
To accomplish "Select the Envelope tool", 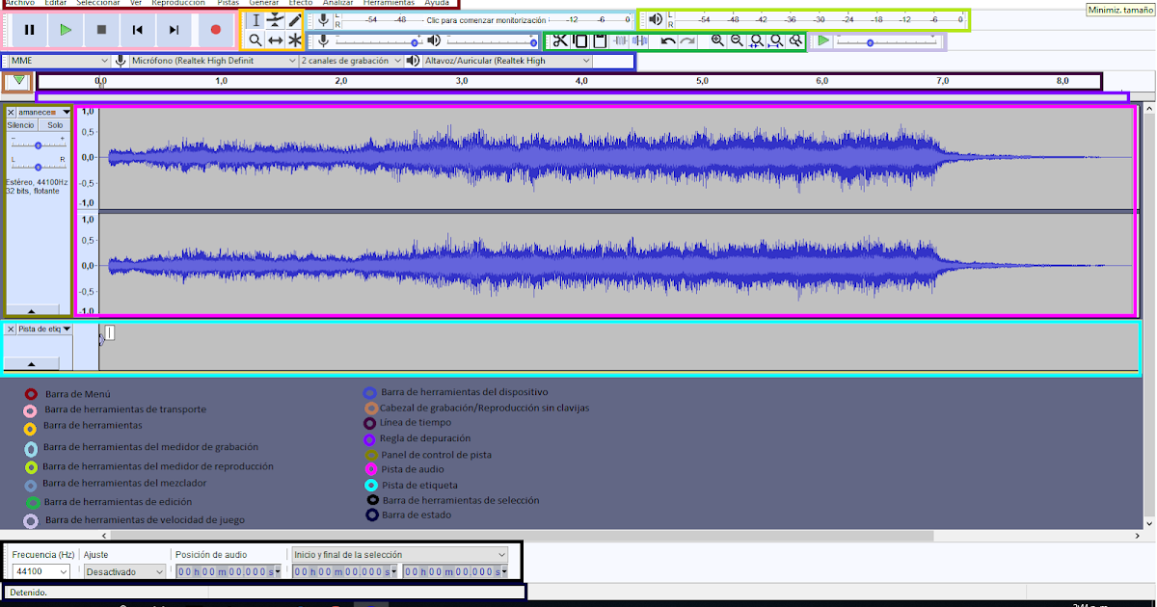I will [x=277, y=19].
